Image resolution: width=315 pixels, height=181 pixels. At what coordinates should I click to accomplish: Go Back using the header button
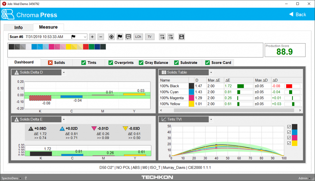point(297,14)
